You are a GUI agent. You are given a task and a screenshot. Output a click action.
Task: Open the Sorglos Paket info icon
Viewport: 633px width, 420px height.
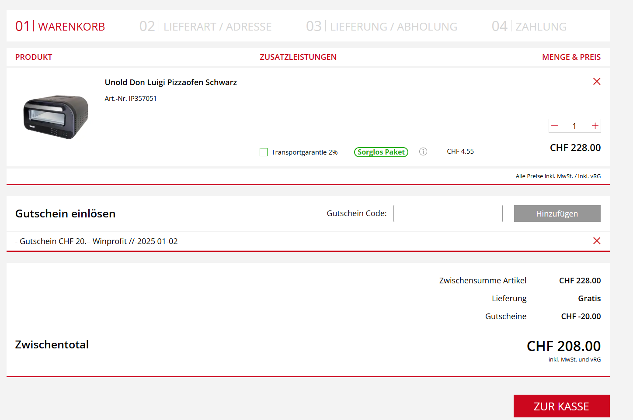(x=423, y=152)
